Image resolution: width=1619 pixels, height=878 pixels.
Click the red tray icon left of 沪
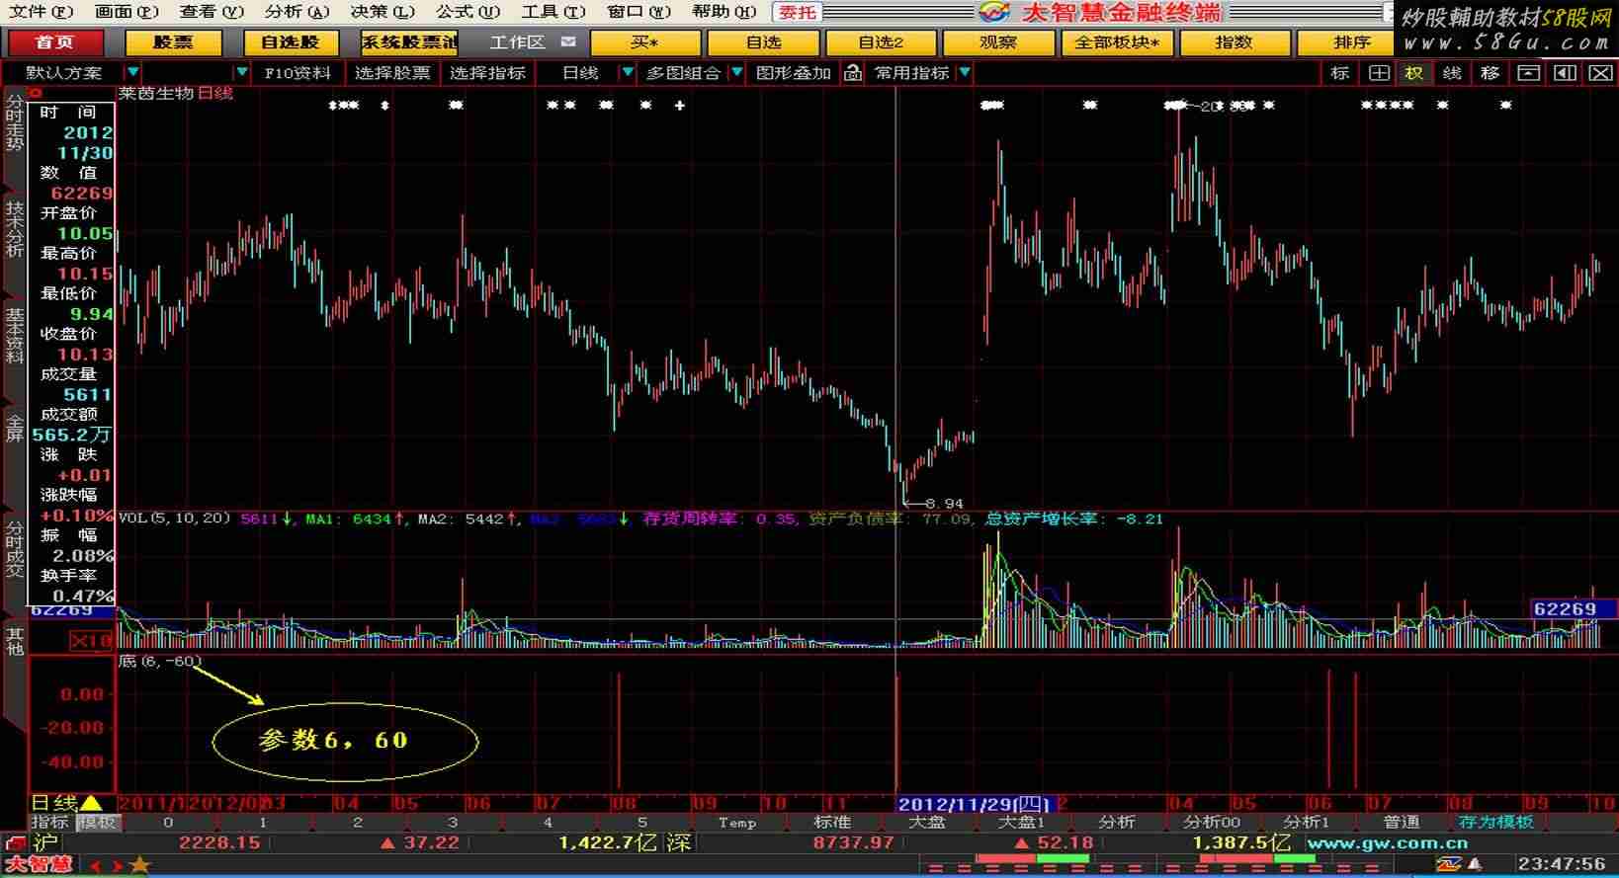point(14,843)
